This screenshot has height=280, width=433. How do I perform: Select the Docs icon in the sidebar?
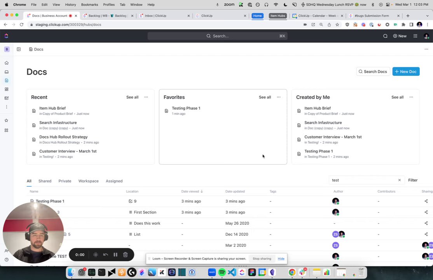point(7,80)
